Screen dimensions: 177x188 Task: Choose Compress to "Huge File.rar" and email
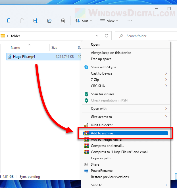[126, 152]
